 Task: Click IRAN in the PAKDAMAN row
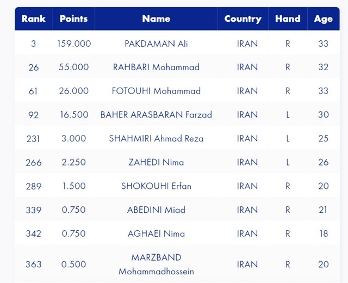pos(247,44)
